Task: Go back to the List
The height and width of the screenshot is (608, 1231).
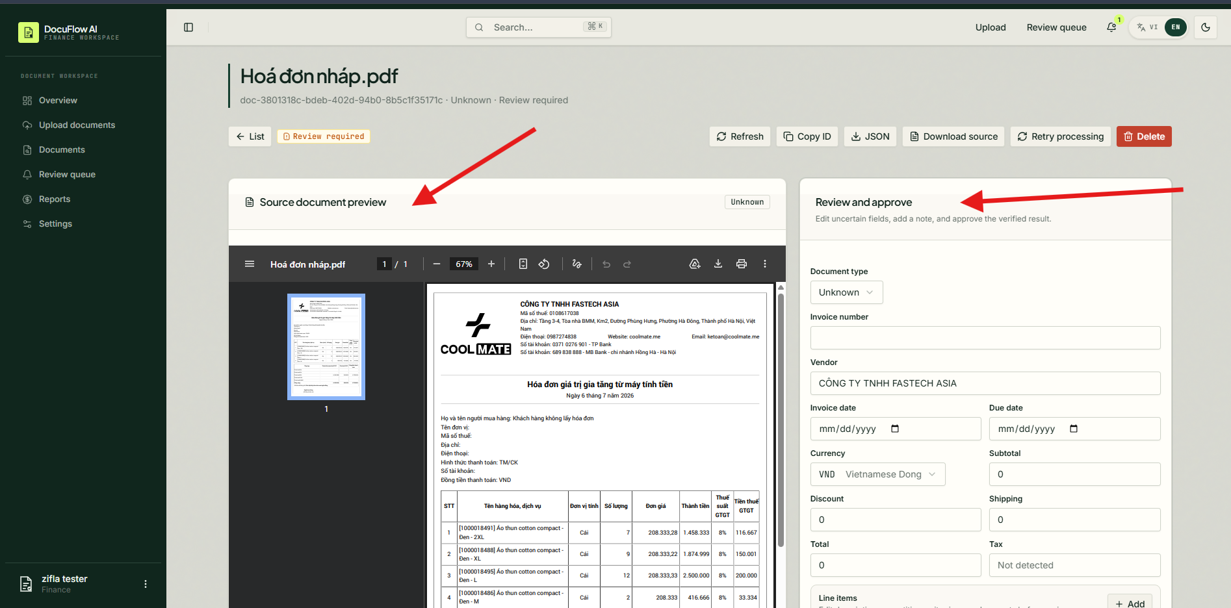Action: pos(250,136)
